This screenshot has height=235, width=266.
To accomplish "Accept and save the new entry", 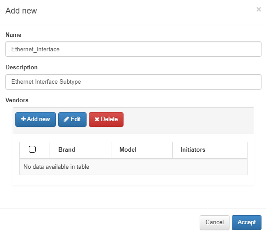I will [x=247, y=222].
